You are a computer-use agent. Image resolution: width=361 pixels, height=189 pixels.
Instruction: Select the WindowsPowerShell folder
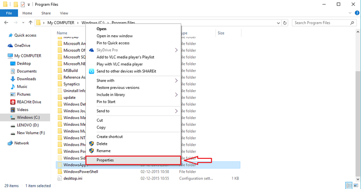coord(81,172)
